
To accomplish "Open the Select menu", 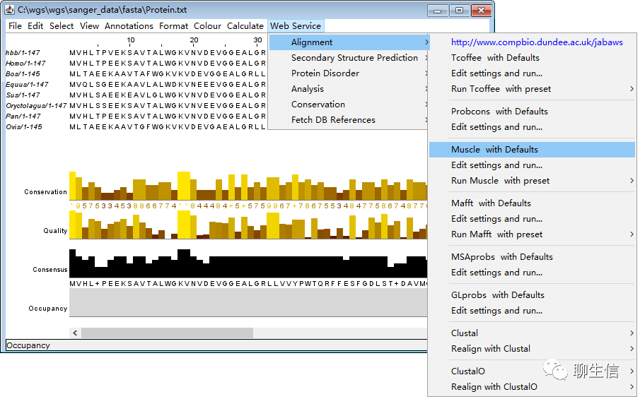I will point(62,26).
